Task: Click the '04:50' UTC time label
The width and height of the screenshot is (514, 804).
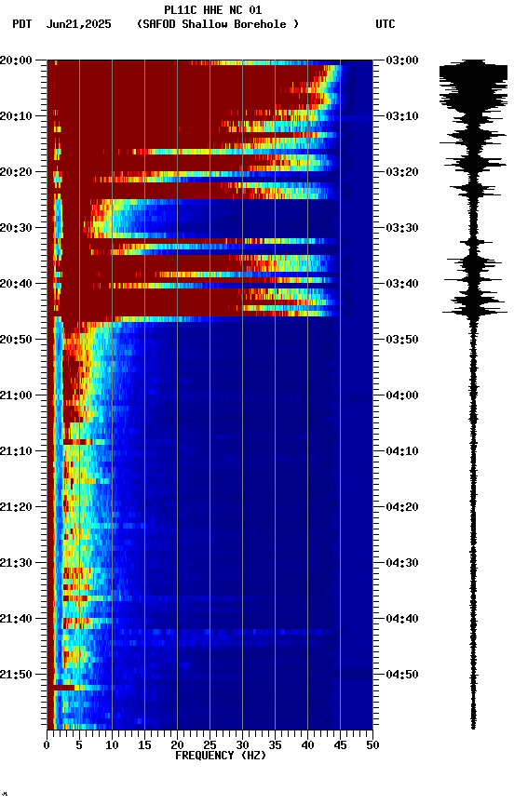Action: (x=402, y=675)
